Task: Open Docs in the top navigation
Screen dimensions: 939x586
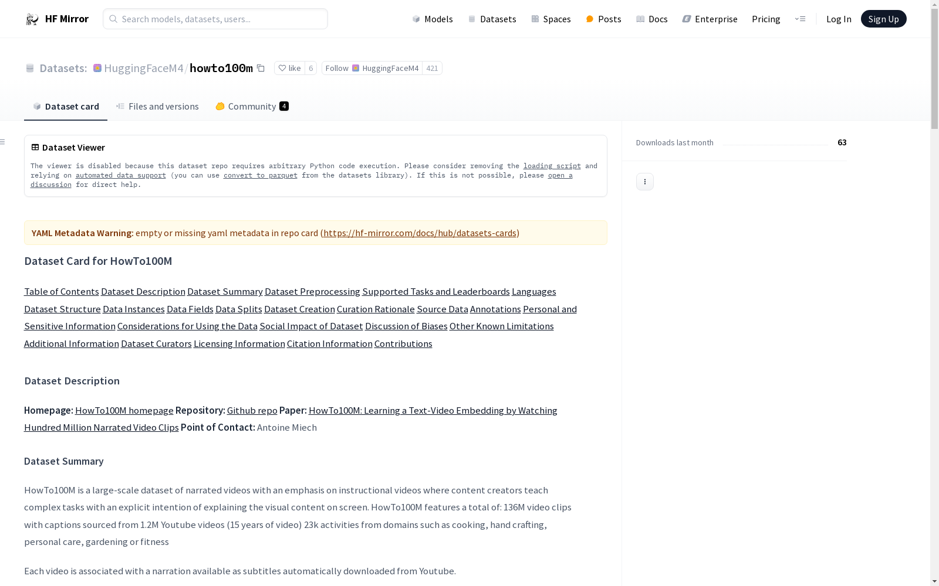Action: click(652, 19)
